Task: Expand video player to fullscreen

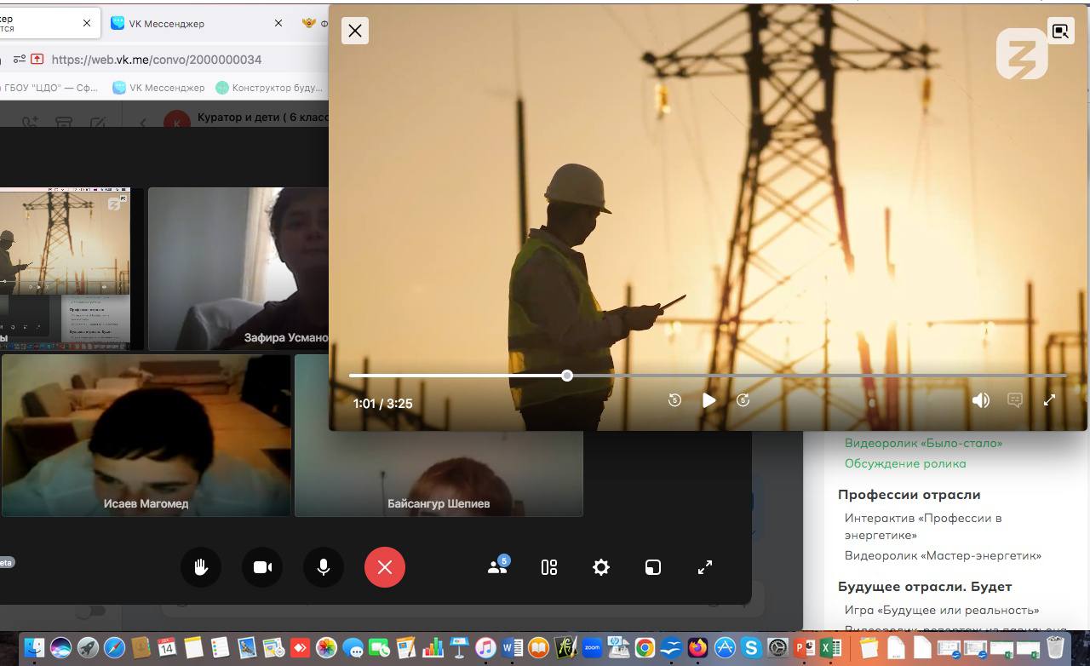Action: (x=1049, y=400)
